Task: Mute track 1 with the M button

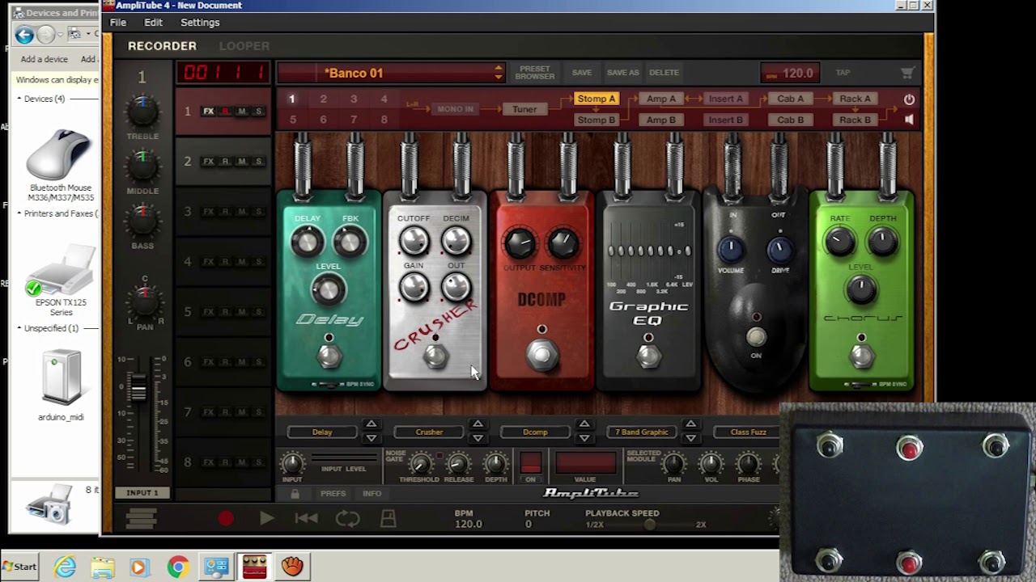Action: click(x=241, y=112)
